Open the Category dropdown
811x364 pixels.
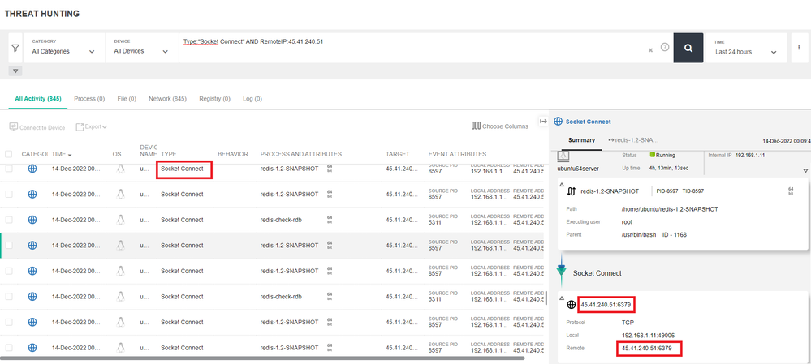click(x=63, y=51)
